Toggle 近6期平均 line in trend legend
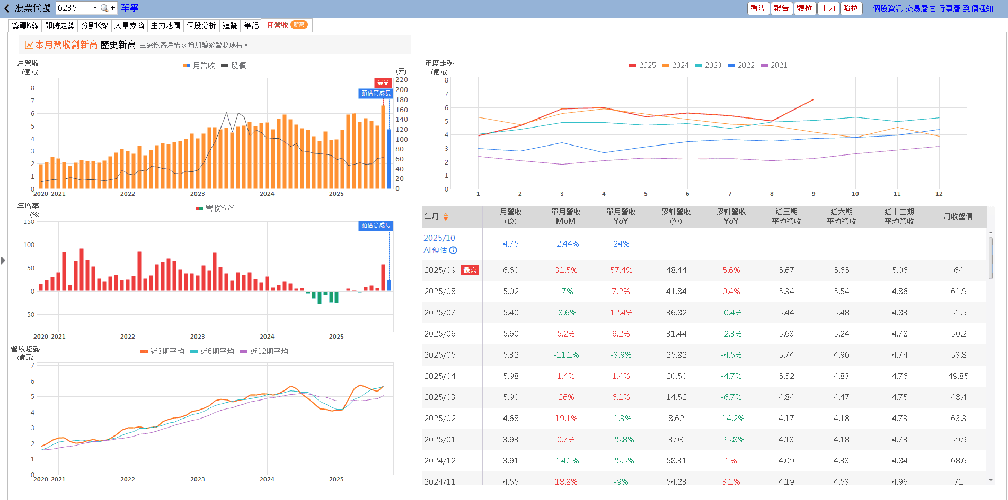This screenshot has height=500, width=1008. pyautogui.click(x=212, y=351)
